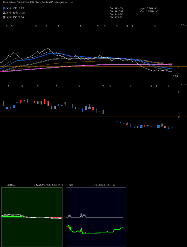Click the white DOW MT legend swatch
The image size is (187, 247).
[x=4, y=13]
